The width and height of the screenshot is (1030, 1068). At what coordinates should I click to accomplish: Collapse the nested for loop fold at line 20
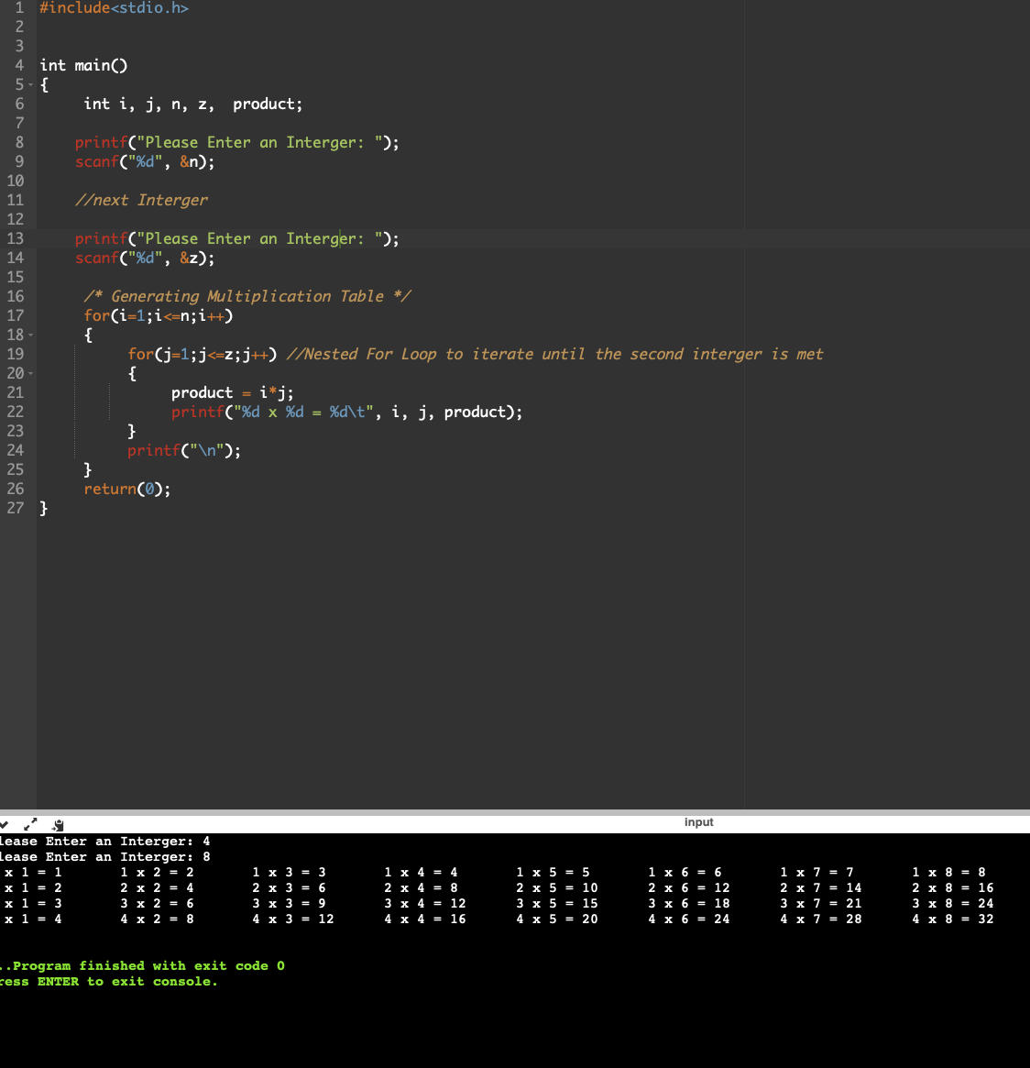point(30,374)
